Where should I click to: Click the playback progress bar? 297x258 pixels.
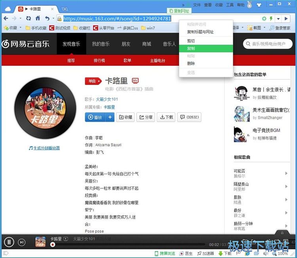pos(131,245)
